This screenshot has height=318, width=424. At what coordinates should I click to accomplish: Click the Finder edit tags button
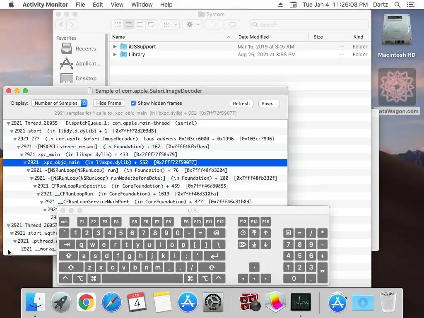[x=232, y=24]
